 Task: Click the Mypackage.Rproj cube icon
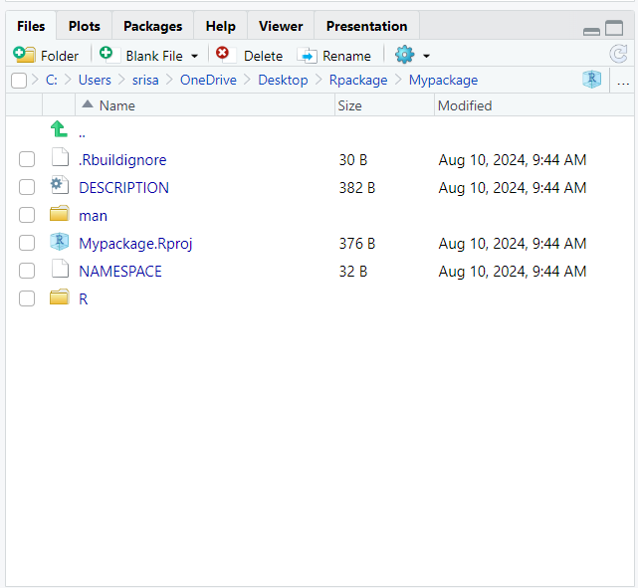[x=60, y=241]
